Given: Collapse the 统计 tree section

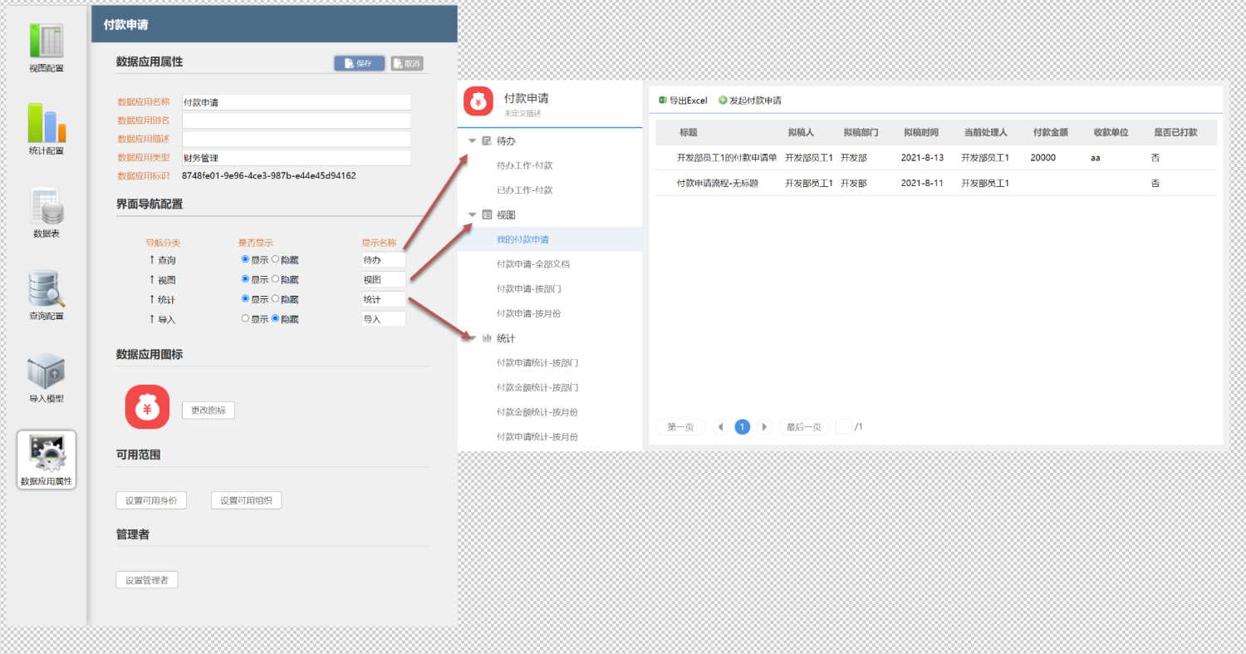Looking at the screenshot, I should 473,338.
